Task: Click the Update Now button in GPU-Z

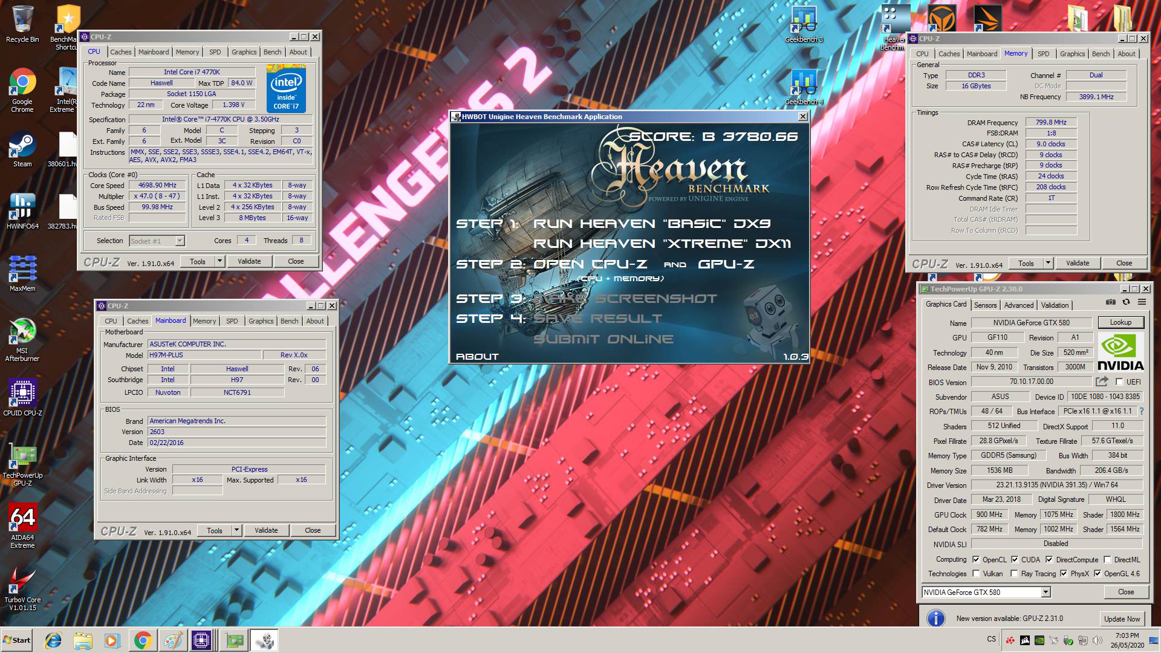Action: click(x=1122, y=619)
